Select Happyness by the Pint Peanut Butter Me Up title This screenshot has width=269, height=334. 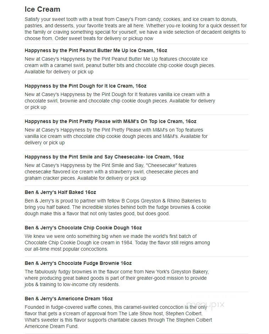(x=96, y=50)
